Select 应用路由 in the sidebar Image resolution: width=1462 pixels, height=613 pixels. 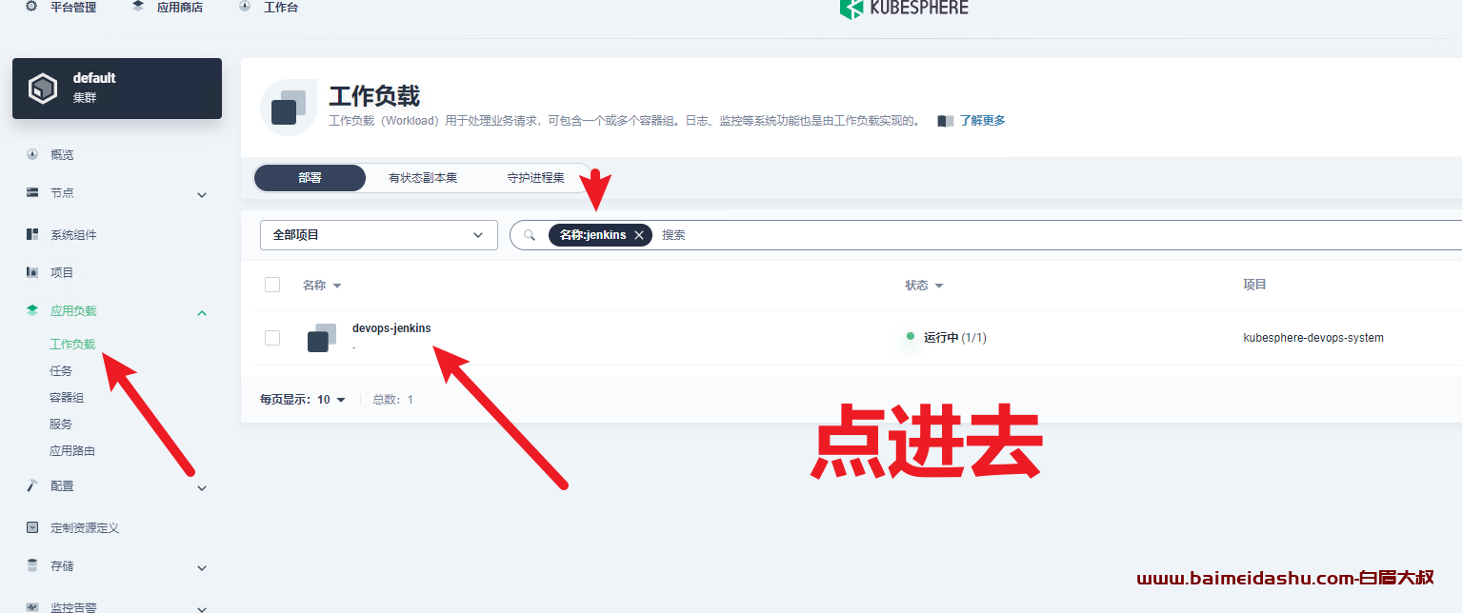point(72,451)
